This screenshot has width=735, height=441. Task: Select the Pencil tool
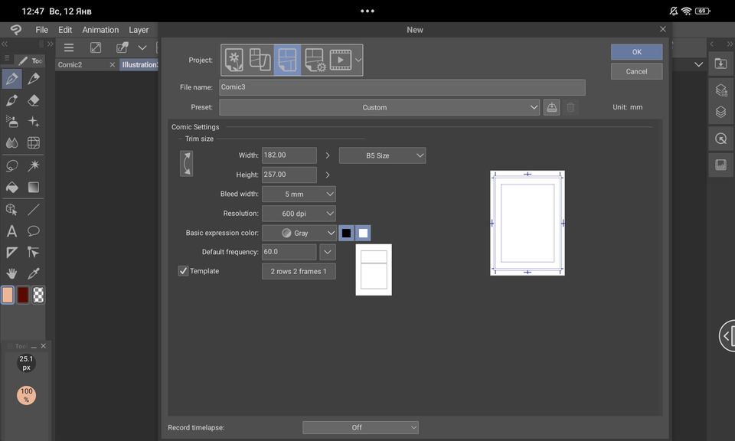pos(33,78)
